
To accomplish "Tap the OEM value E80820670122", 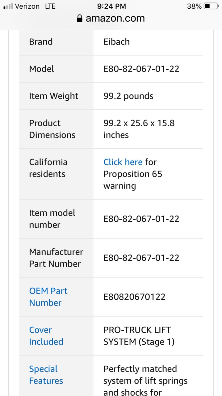I will point(135,297).
